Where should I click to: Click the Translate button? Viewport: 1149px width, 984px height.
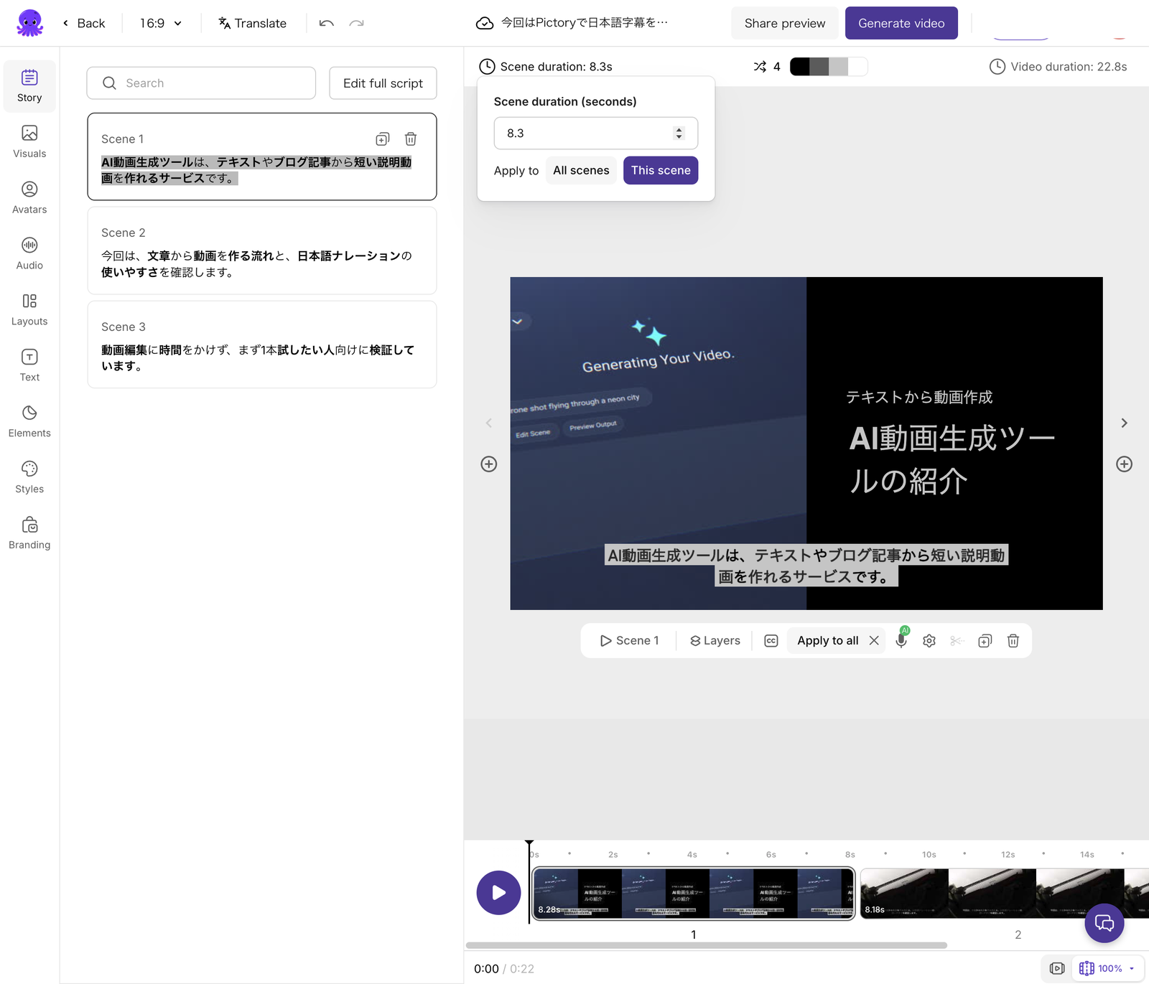point(252,23)
